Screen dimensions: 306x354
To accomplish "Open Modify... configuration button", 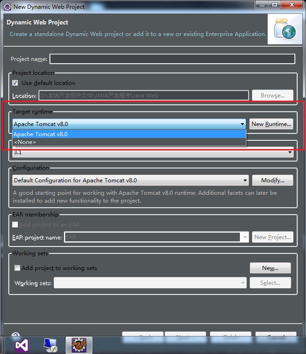I will pyautogui.click(x=273, y=180).
